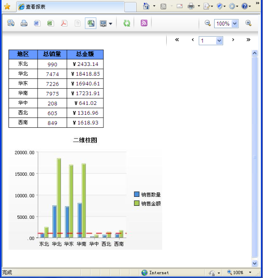Viewport: 263px width, 278px height.
Task: Jump to the first report page
Action: (x=177, y=40)
